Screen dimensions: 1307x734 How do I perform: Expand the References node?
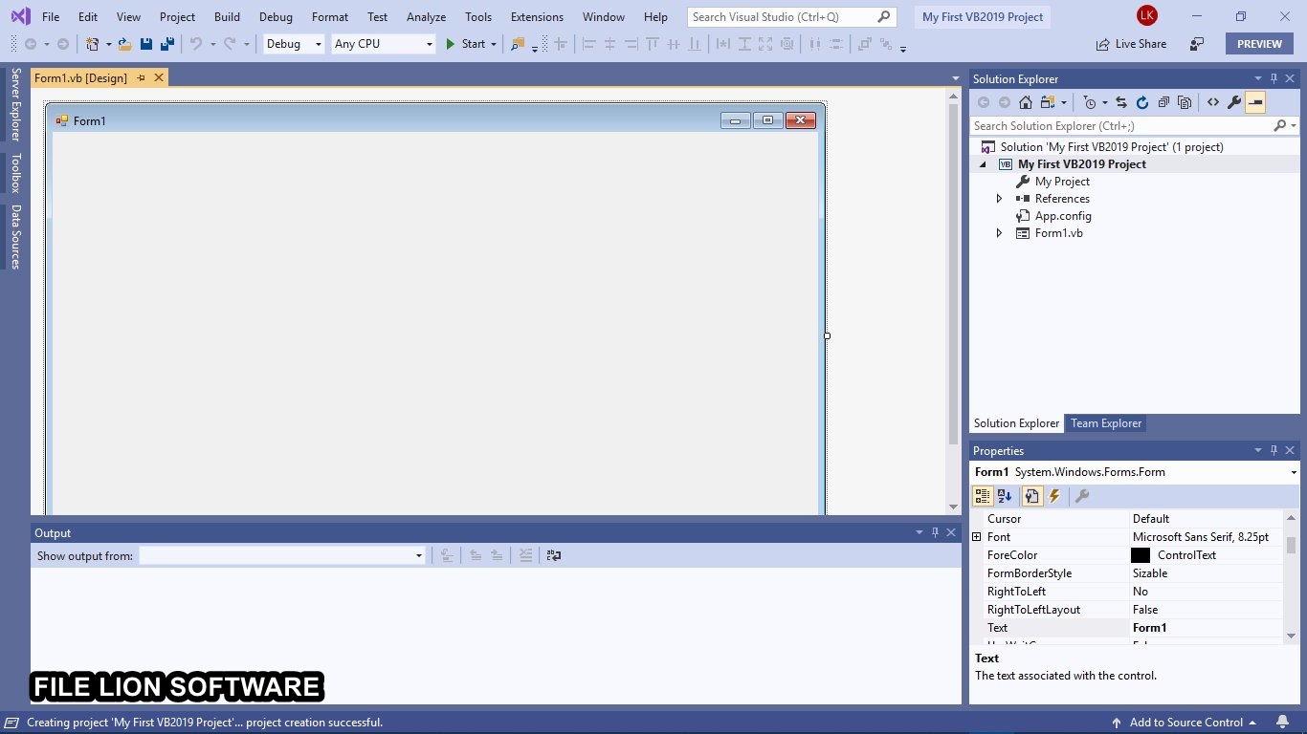pyautogui.click(x=999, y=198)
